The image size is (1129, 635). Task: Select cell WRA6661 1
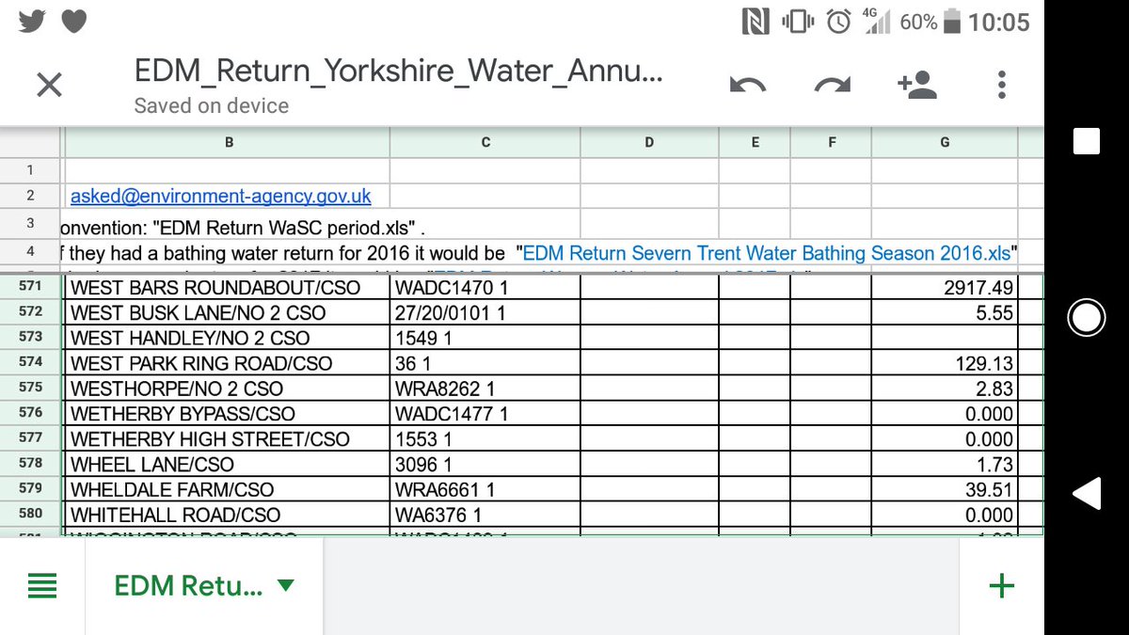click(485, 490)
